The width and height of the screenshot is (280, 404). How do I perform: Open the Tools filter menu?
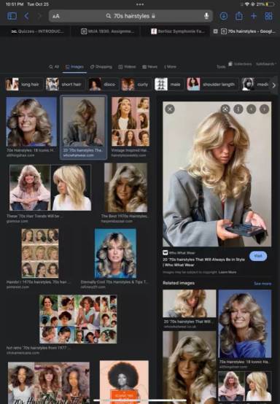coord(221,67)
